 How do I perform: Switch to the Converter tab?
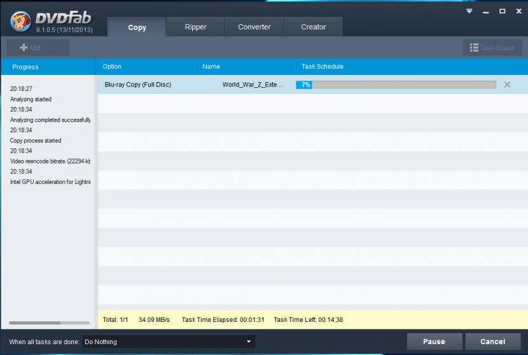254,27
